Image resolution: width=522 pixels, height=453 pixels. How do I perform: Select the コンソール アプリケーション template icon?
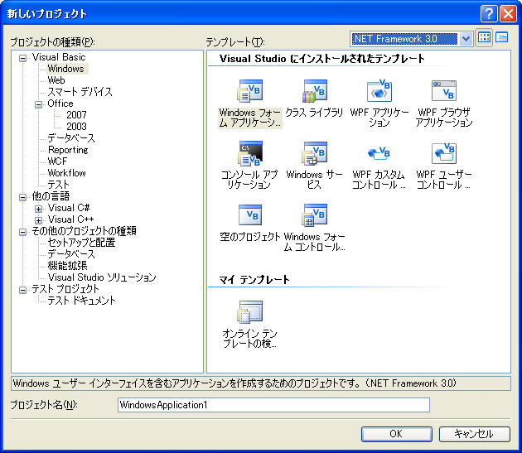[250, 153]
